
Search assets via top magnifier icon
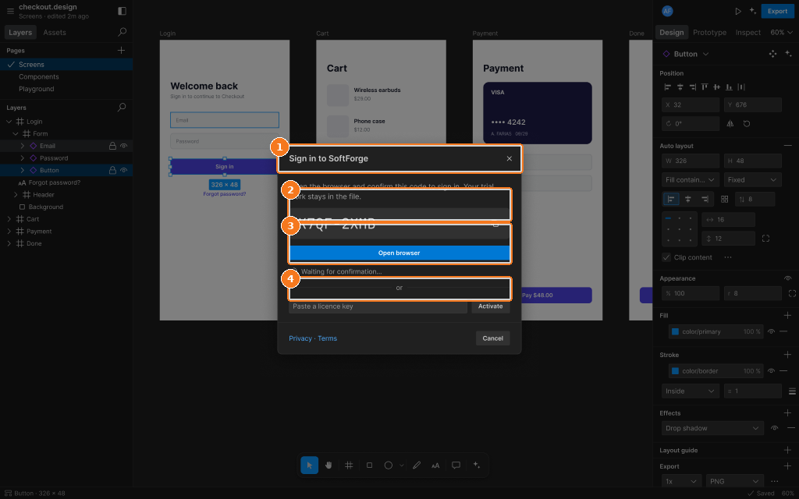[122, 32]
